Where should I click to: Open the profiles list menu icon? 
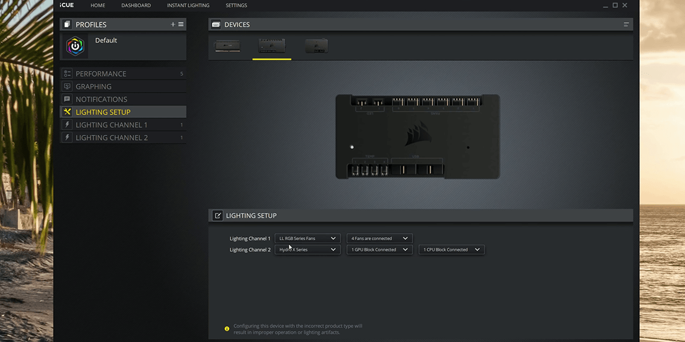[181, 25]
